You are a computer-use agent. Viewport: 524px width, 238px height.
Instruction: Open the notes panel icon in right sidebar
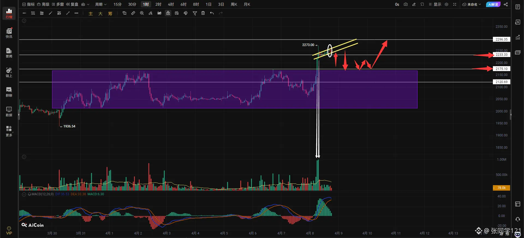click(x=518, y=7)
